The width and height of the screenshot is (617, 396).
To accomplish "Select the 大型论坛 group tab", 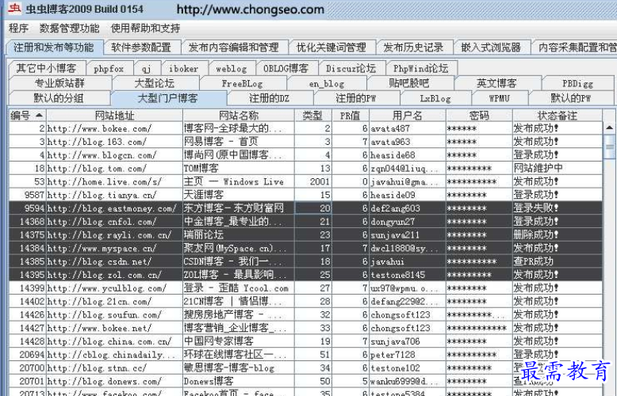I will click(155, 83).
